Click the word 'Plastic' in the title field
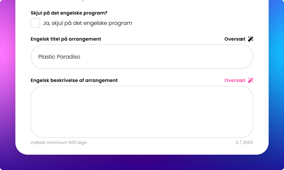 47,57
